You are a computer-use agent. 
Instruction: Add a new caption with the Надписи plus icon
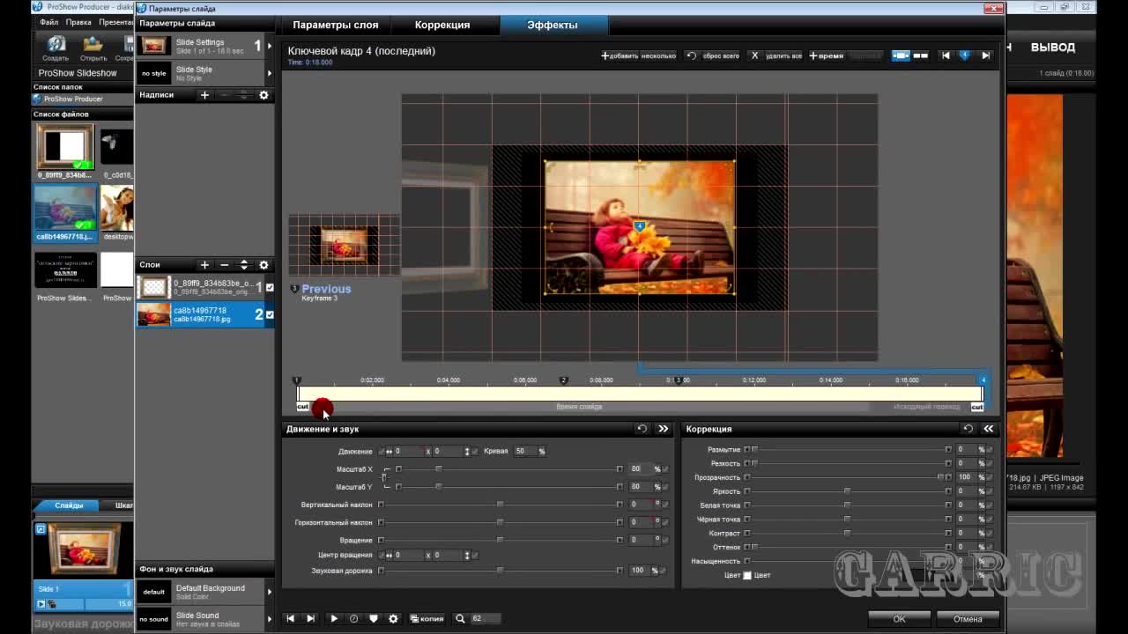click(x=204, y=95)
